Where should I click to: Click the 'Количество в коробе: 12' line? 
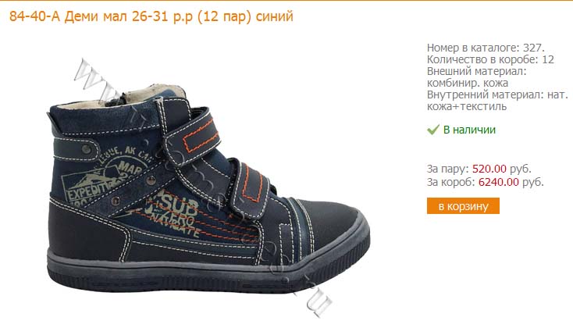click(x=490, y=59)
